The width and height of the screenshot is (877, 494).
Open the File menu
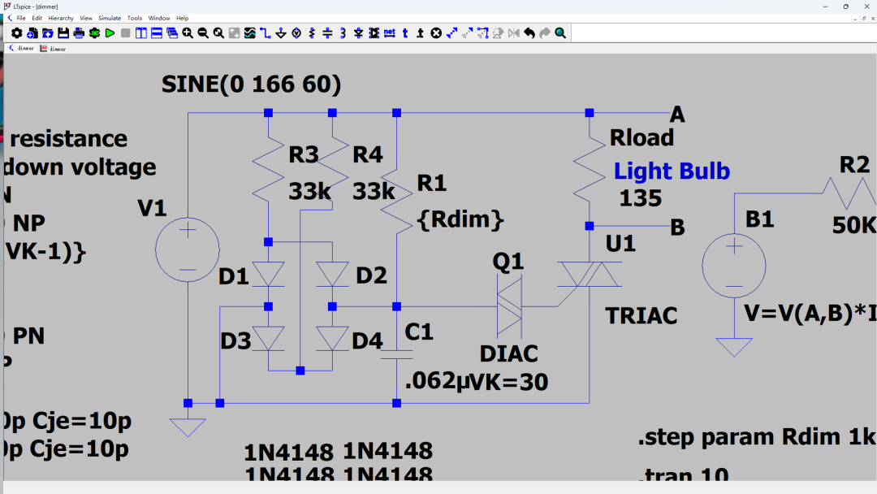tap(20, 18)
